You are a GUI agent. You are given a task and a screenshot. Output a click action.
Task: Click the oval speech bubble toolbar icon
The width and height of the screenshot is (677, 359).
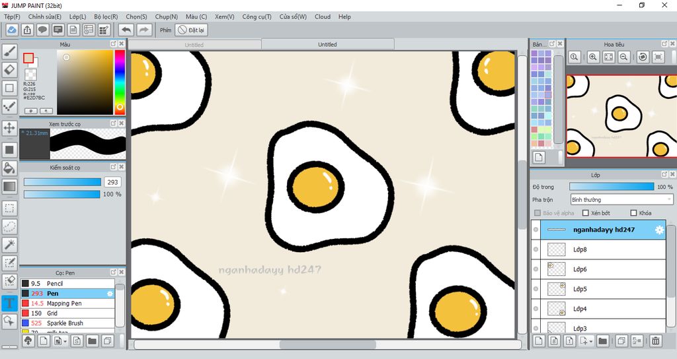click(42, 30)
